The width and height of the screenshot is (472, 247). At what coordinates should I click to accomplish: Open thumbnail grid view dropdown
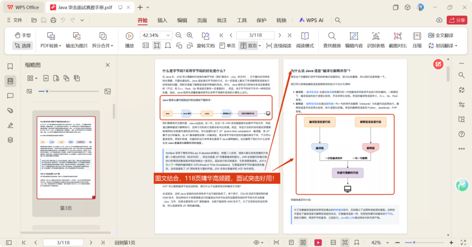tap(32, 78)
